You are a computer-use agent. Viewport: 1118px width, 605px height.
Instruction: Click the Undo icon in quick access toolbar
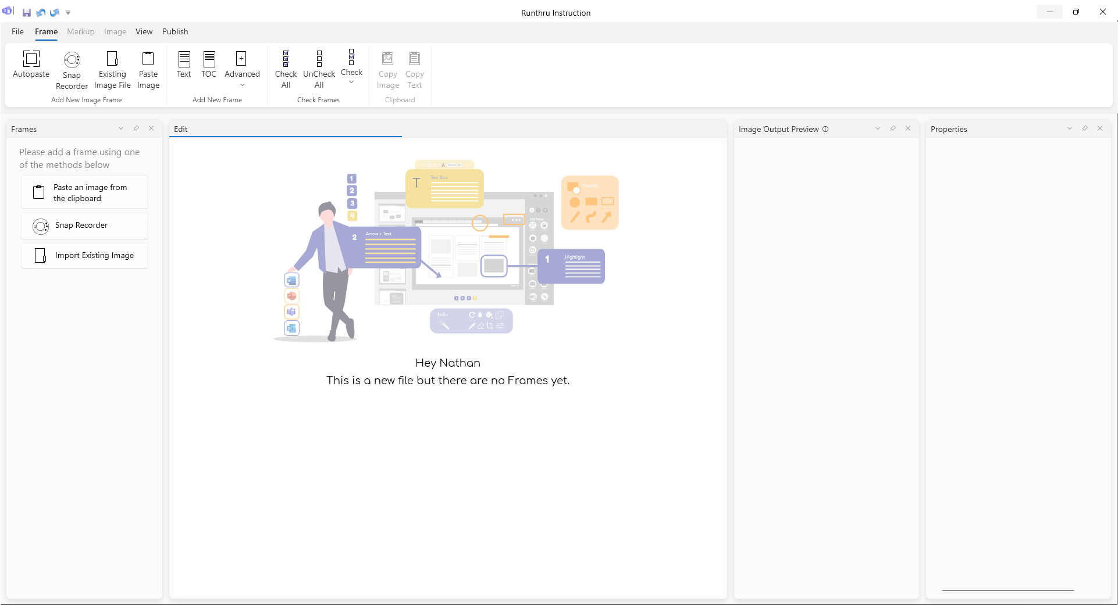(41, 12)
